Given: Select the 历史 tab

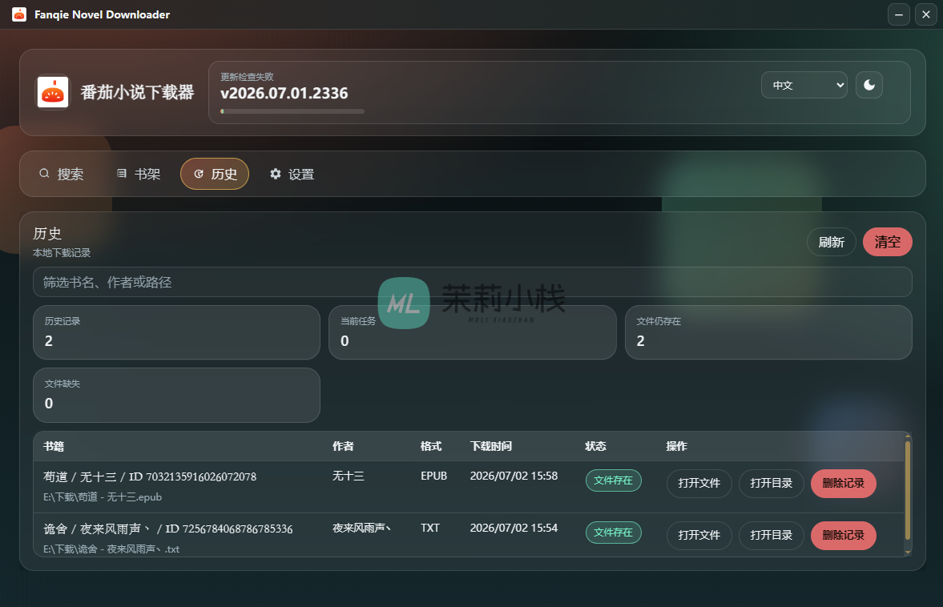Looking at the screenshot, I should pyautogui.click(x=215, y=174).
